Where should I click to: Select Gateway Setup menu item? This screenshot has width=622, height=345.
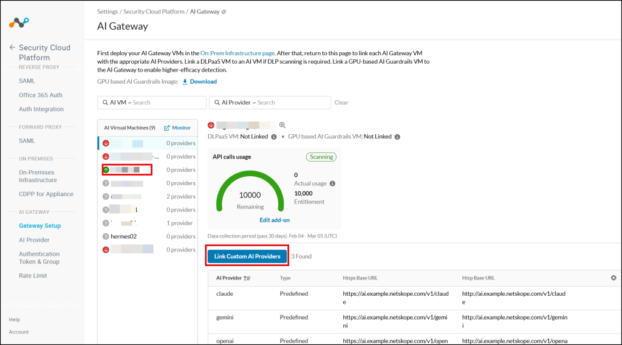point(39,225)
